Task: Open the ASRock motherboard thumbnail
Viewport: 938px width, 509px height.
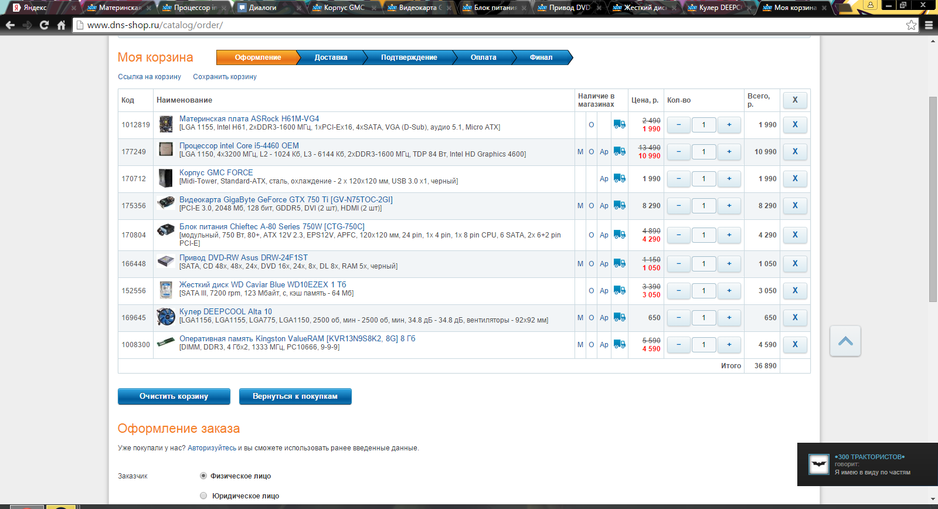Action: click(166, 124)
